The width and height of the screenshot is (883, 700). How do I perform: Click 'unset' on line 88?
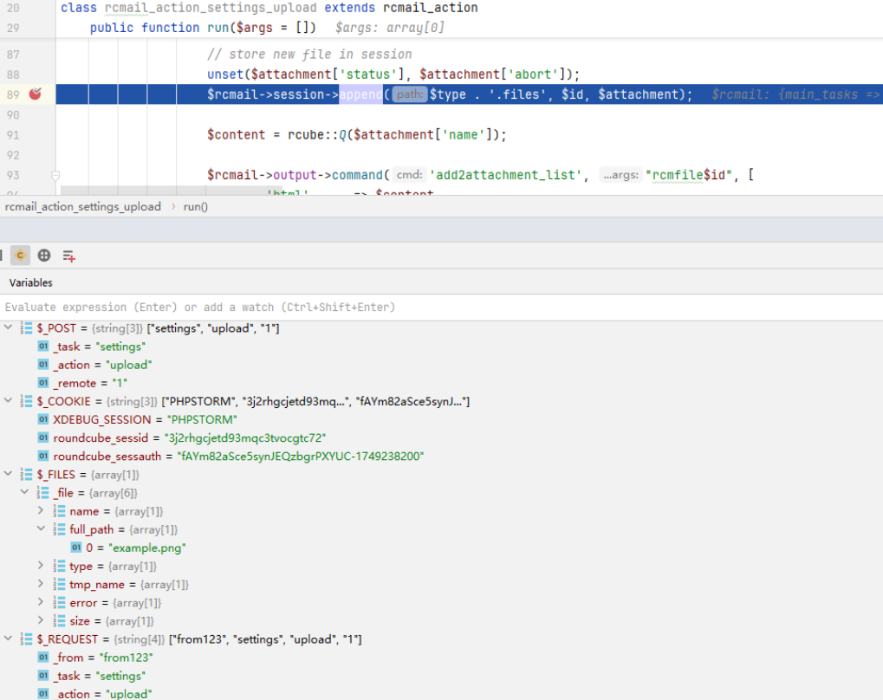click(225, 75)
